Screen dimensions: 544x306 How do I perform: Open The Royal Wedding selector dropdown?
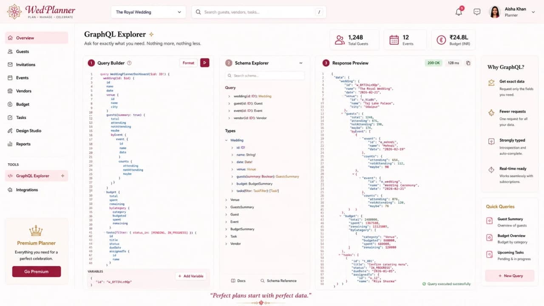(x=148, y=12)
